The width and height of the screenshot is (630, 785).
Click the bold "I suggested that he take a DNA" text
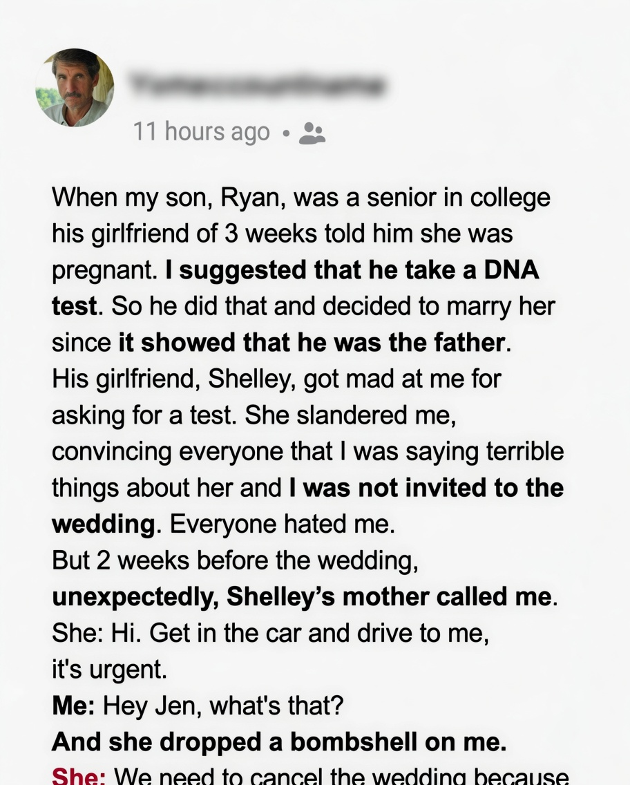tap(352, 269)
